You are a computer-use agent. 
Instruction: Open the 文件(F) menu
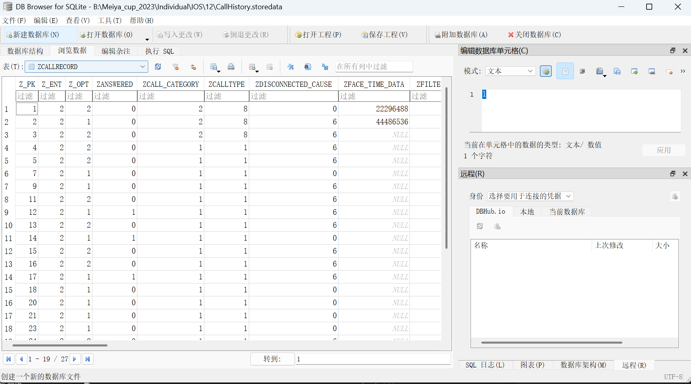[x=14, y=21]
